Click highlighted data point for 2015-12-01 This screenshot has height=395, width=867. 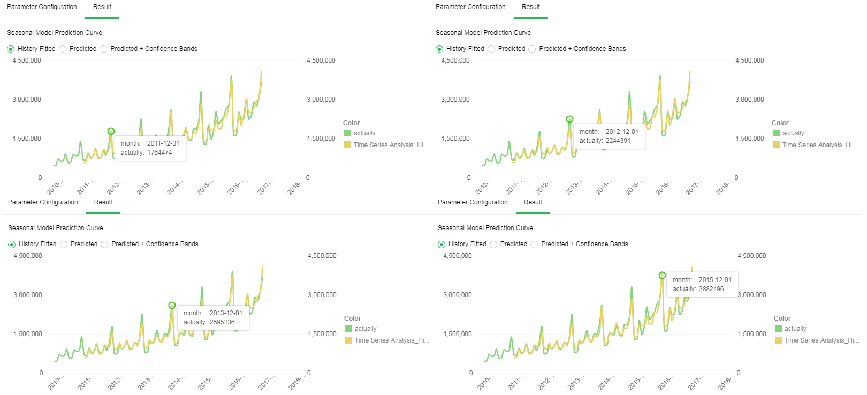[662, 275]
